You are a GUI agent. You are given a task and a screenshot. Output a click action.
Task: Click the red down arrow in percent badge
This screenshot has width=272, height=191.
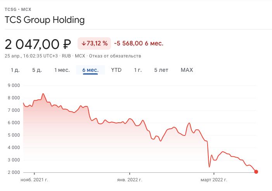click(x=83, y=43)
